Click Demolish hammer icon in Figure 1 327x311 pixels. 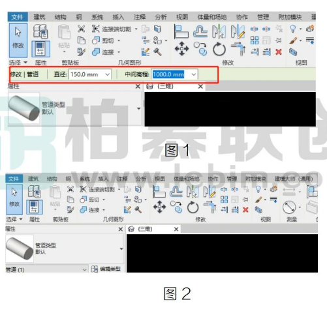tap(157, 52)
